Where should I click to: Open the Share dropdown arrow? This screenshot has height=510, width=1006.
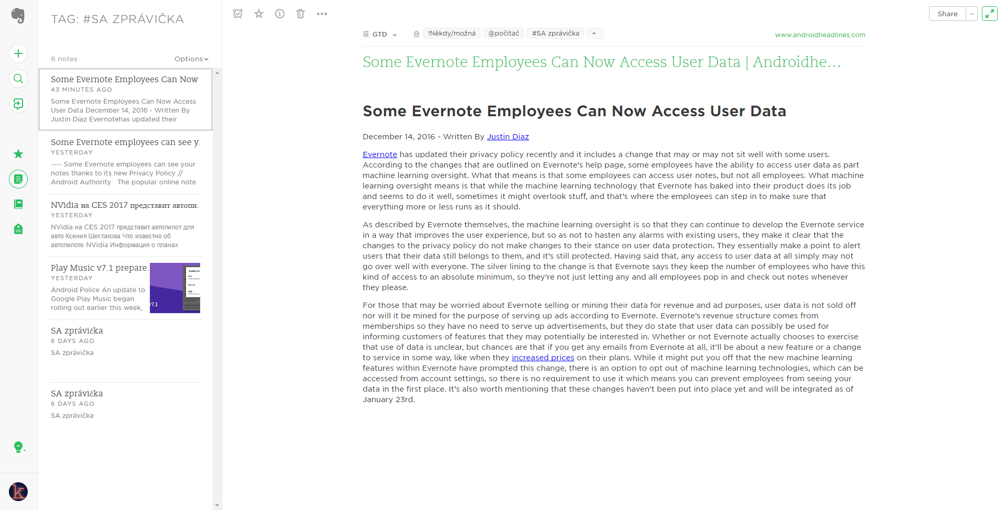pyautogui.click(x=972, y=14)
